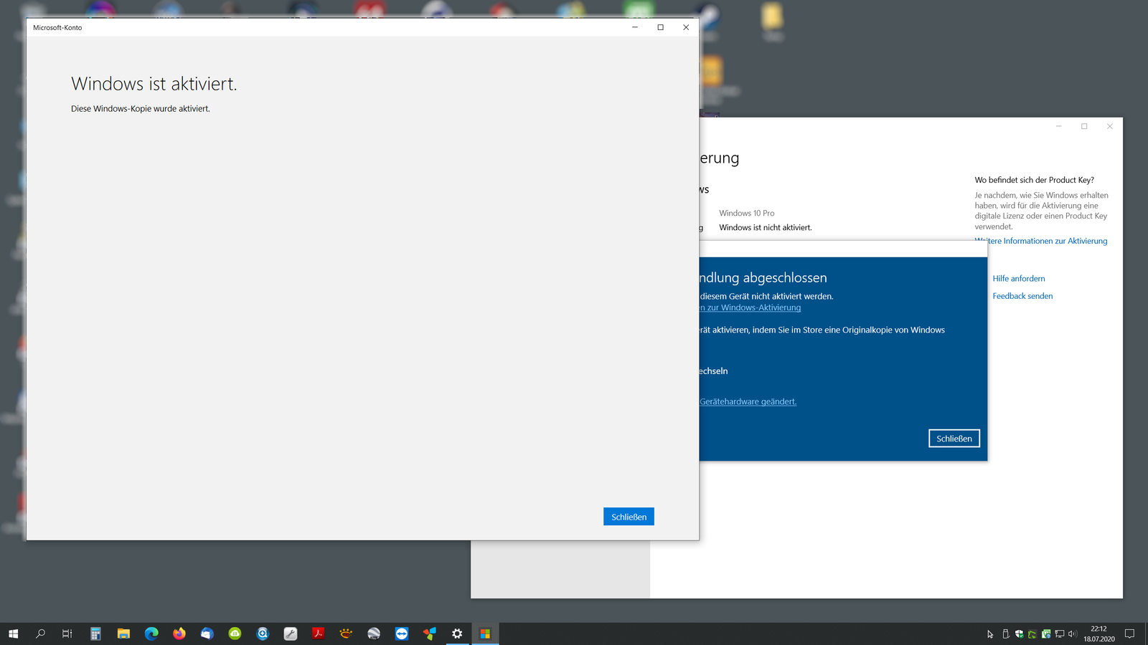Click Schließen in the Microsoft-Konto window

629,517
